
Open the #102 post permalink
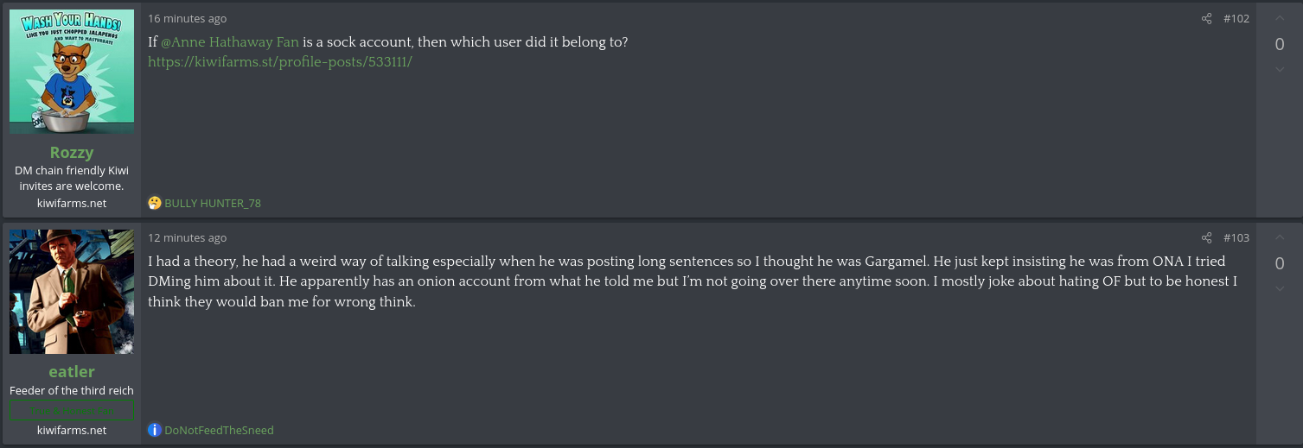coord(1236,19)
